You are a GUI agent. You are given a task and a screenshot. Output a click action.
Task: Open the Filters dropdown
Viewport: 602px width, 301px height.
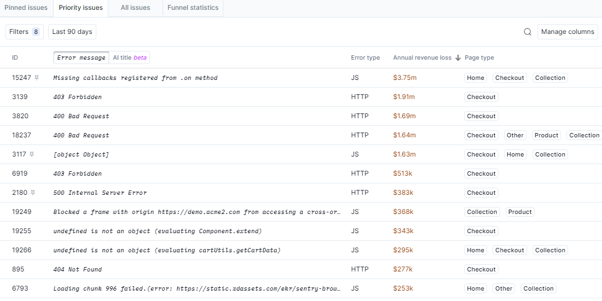(24, 32)
